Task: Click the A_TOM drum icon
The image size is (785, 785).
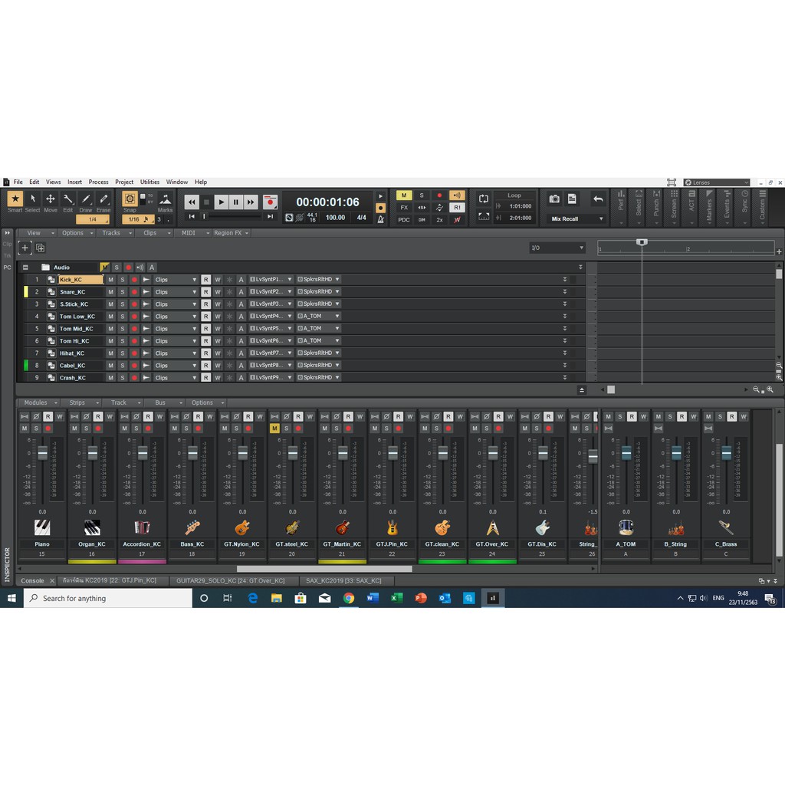Action: pos(626,527)
